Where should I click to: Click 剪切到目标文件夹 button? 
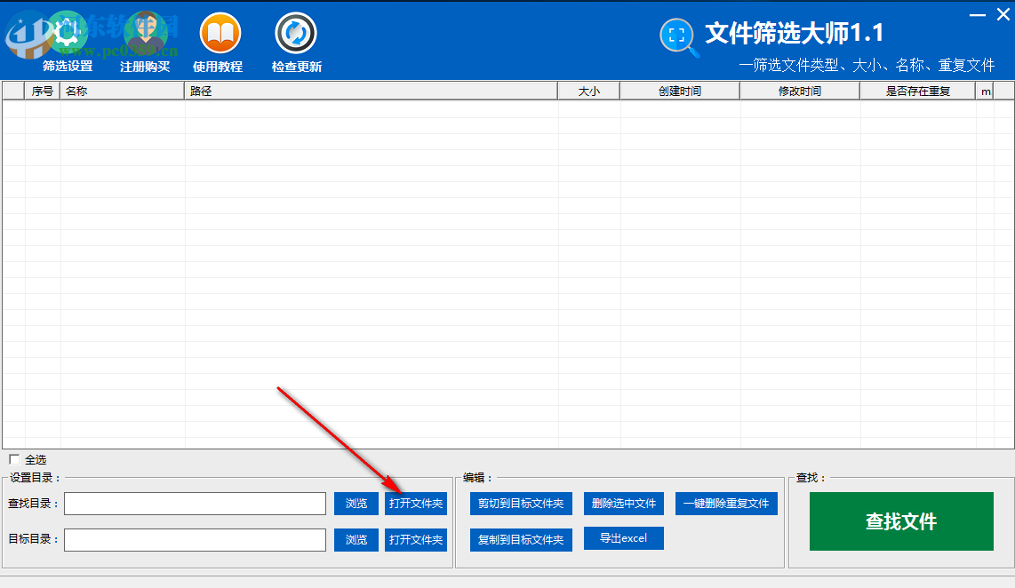[521, 504]
